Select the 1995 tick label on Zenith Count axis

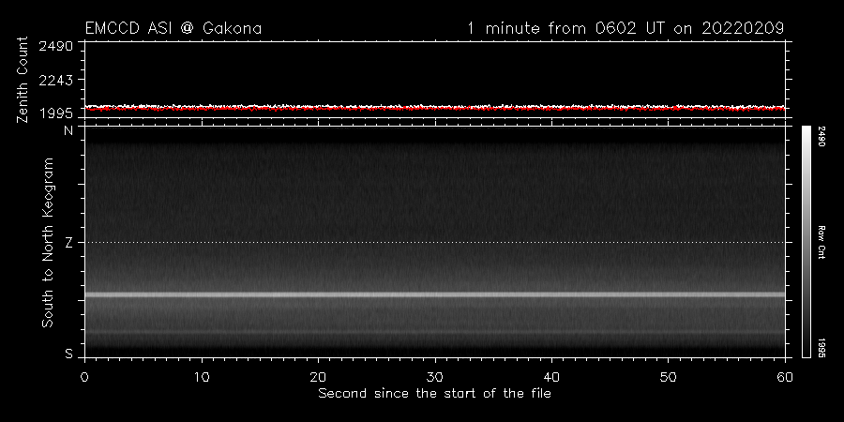(56, 113)
